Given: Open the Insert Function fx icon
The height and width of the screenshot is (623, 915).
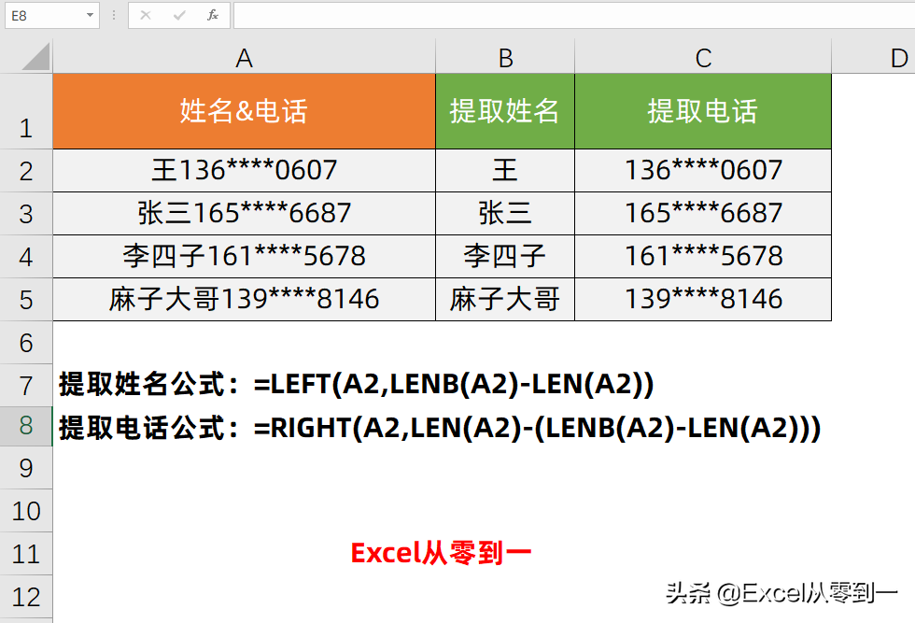Looking at the screenshot, I should (213, 15).
